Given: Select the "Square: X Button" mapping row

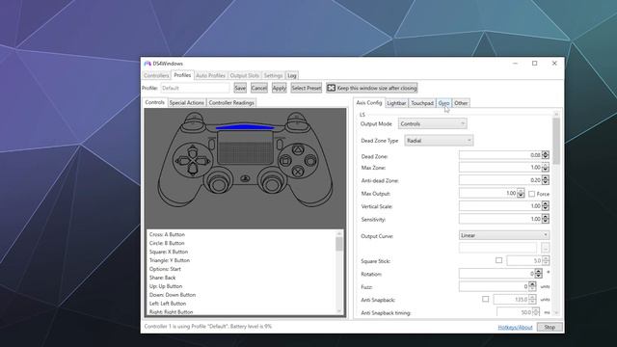Looking at the screenshot, I should (x=169, y=252).
